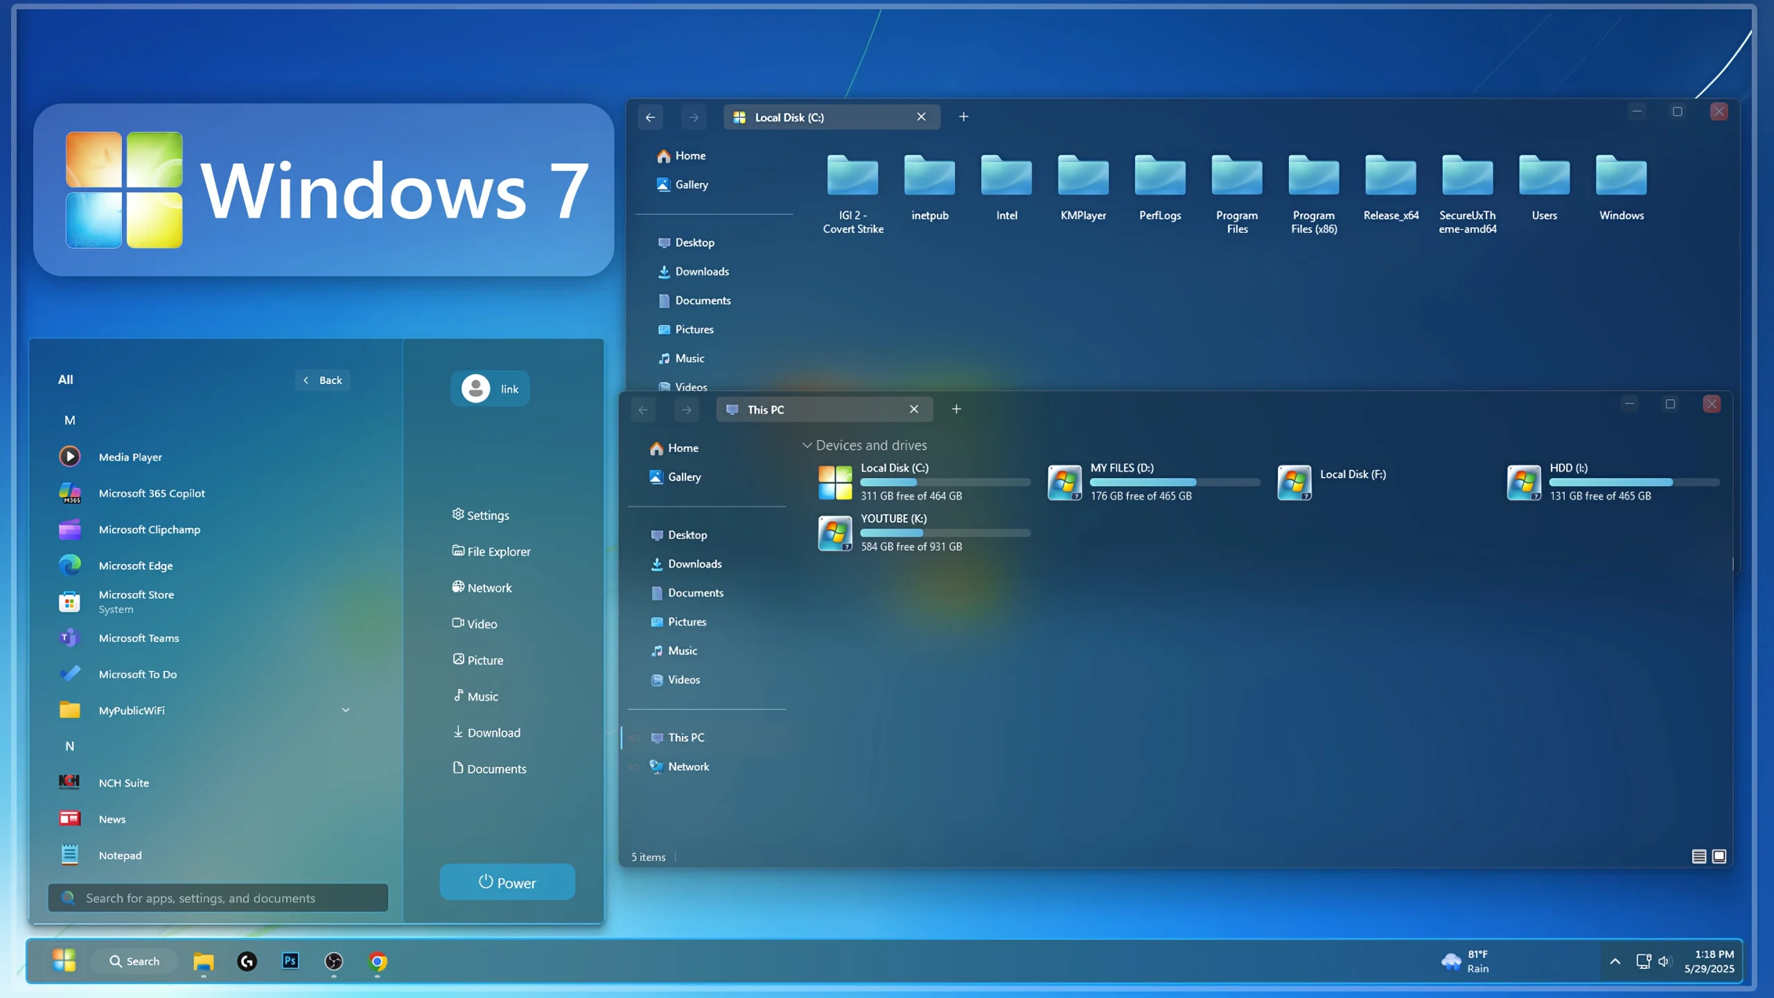Click the Windows Start button on taskbar
The image size is (1774, 998).
(x=64, y=961)
